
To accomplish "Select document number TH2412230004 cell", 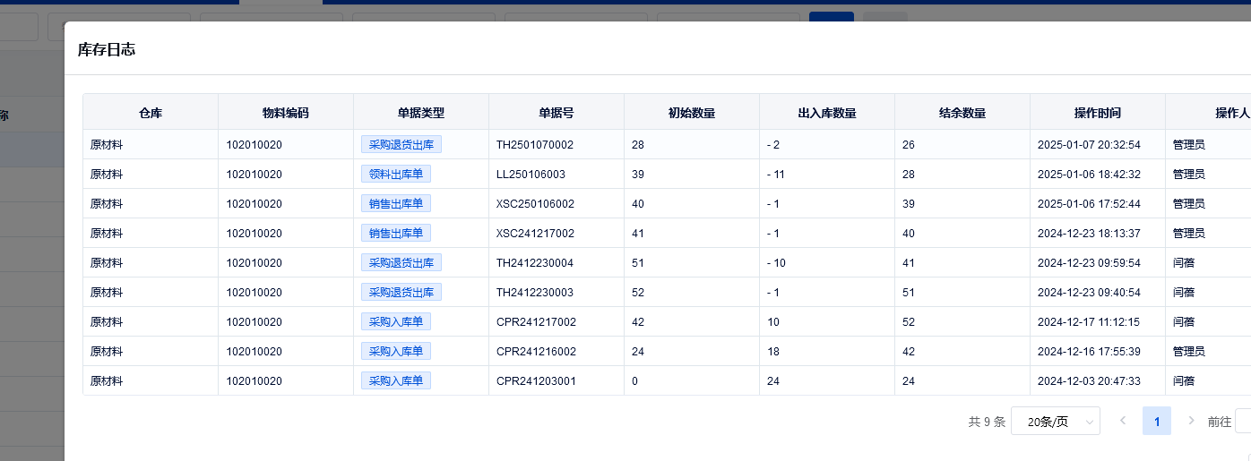I will pyautogui.click(x=535, y=262).
